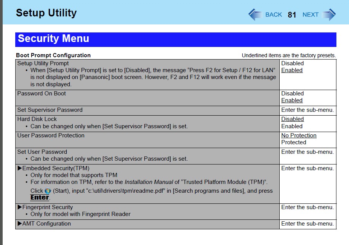The image size is (349, 245).
Task: Click the Only for model with Fingerprint Reader note
Action: click(x=80, y=214)
